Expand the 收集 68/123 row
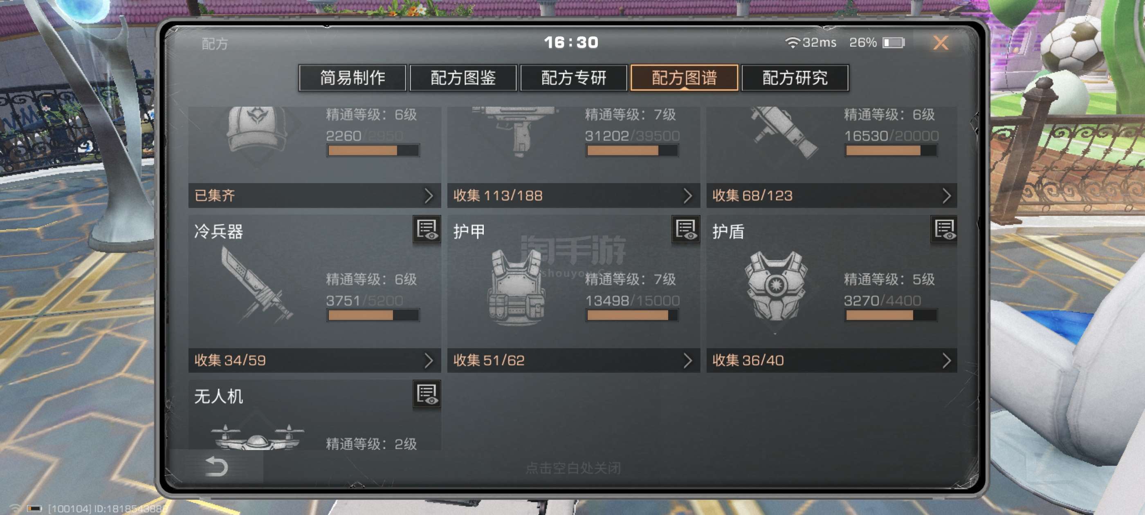Image resolution: width=1145 pixels, height=515 pixels. [x=832, y=195]
